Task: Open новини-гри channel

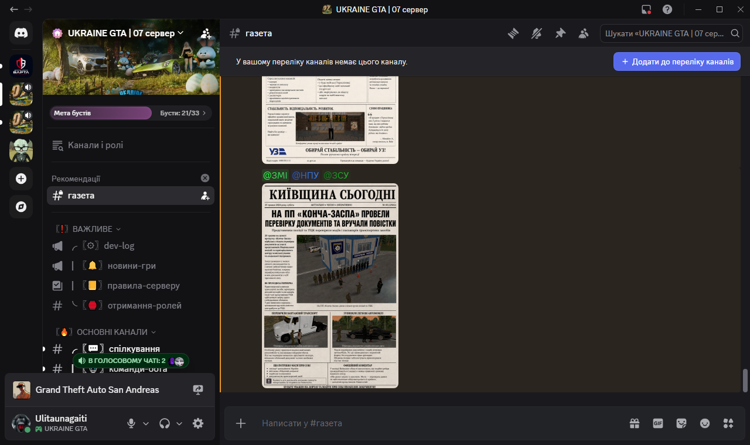Action: point(130,266)
